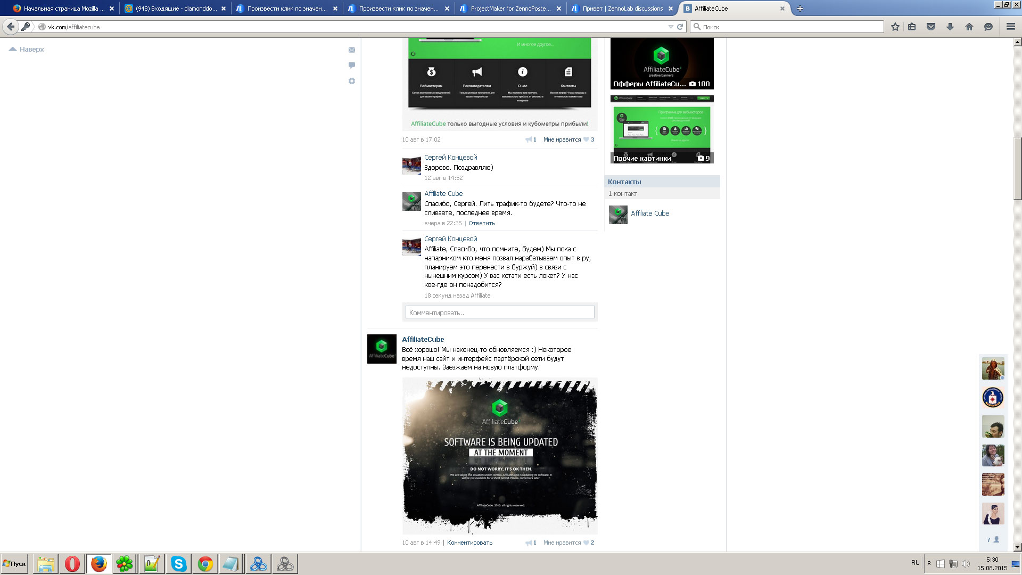Open the CIA logo friend avatar in chat sidebar
Viewport: 1022px width, 575px height.
[993, 397]
